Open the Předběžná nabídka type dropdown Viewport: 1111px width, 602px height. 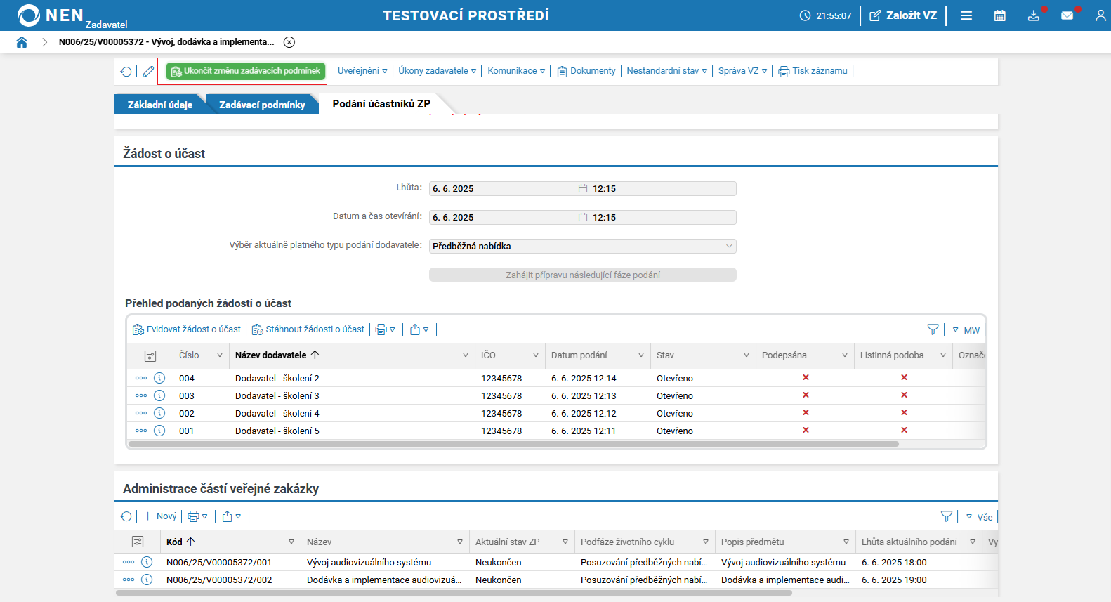pyautogui.click(x=582, y=247)
